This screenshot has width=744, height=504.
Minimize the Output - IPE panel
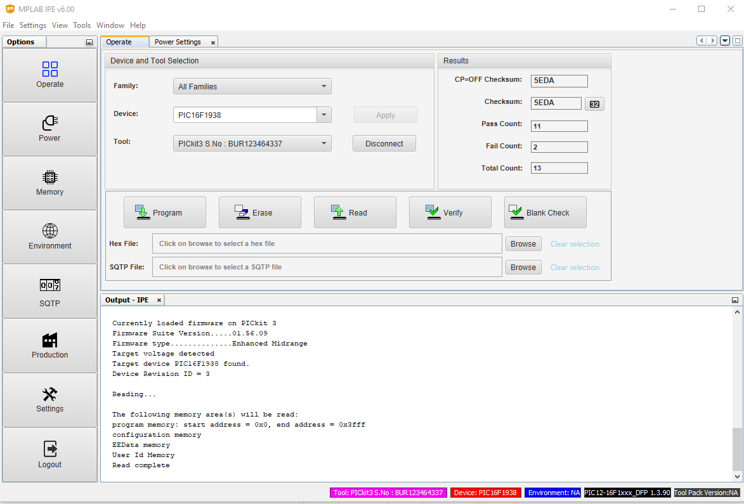[x=735, y=300]
